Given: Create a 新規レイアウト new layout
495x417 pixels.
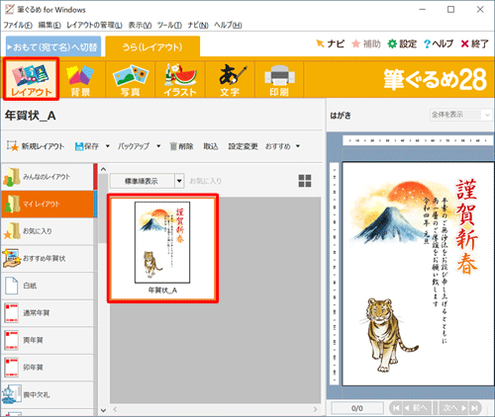Looking at the screenshot, I should click(36, 146).
